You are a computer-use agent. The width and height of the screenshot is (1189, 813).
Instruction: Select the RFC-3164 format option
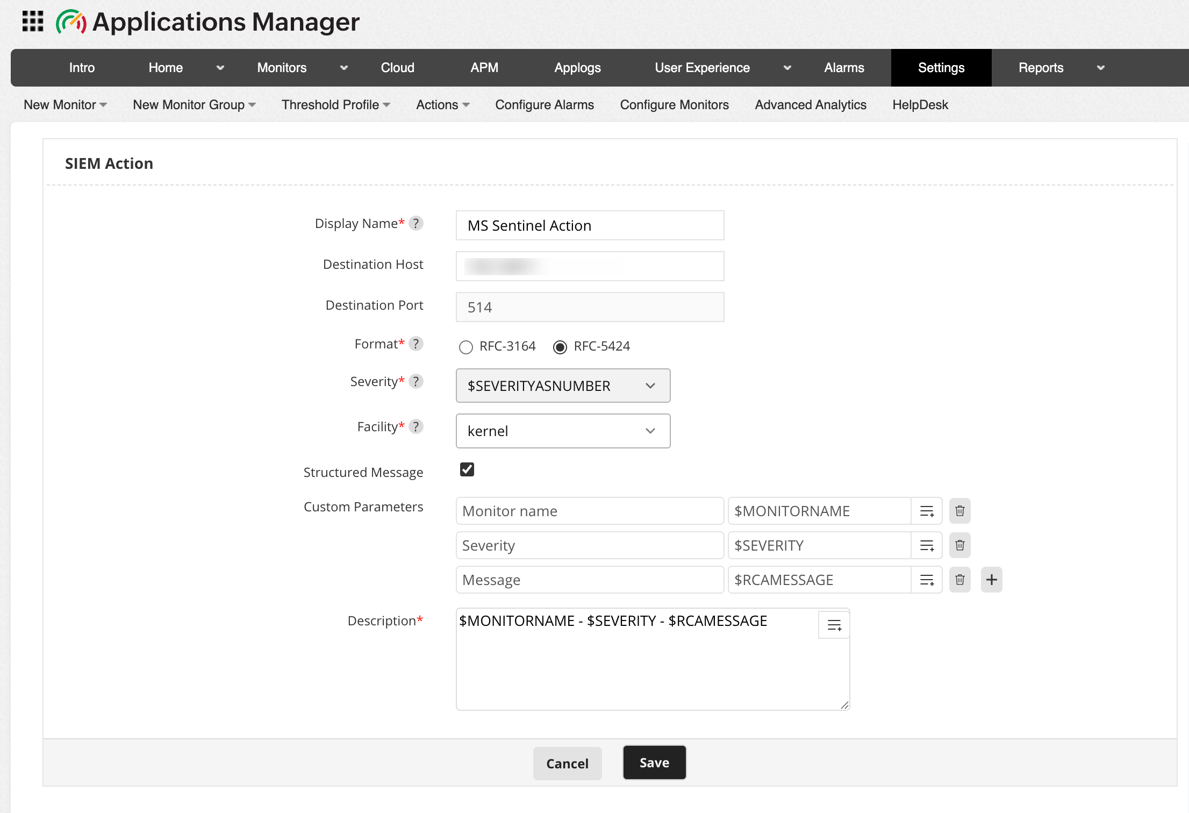click(x=466, y=347)
